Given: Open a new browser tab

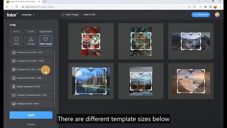Looking at the screenshot, I should (45, 1).
